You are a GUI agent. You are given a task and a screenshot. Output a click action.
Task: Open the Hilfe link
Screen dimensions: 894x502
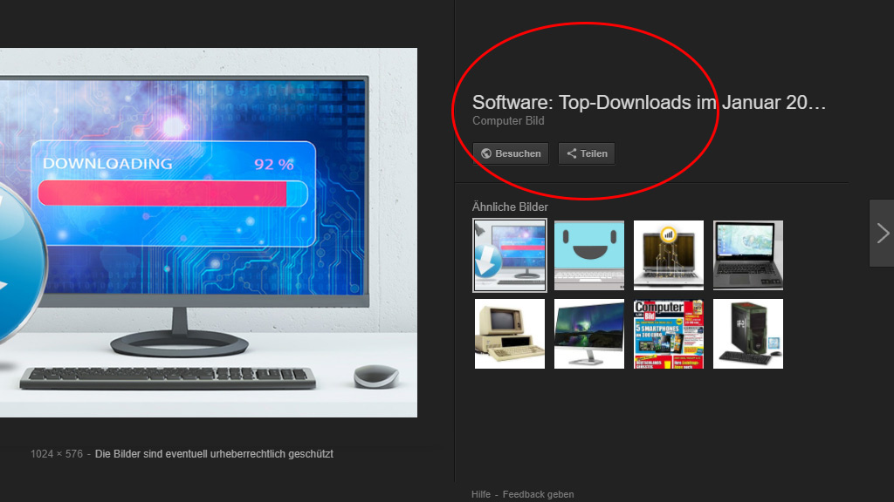481,494
